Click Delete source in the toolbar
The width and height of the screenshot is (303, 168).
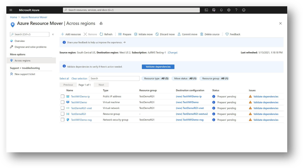(x=210, y=34)
